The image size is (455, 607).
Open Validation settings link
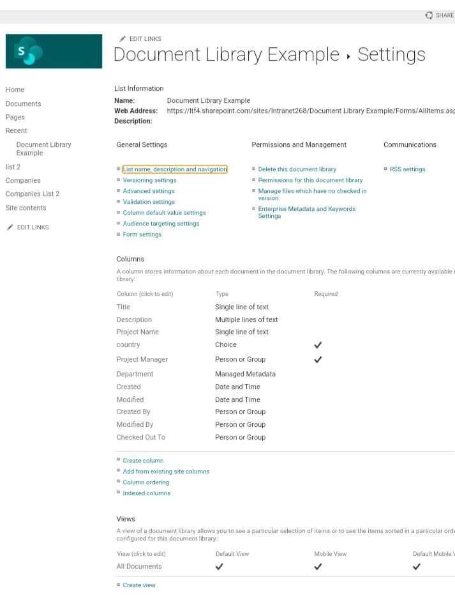(149, 202)
